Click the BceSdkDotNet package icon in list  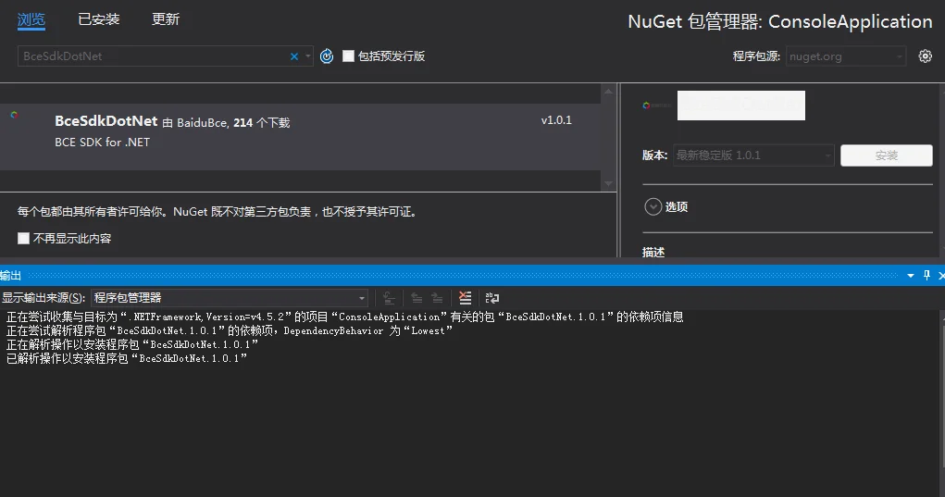(15, 115)
